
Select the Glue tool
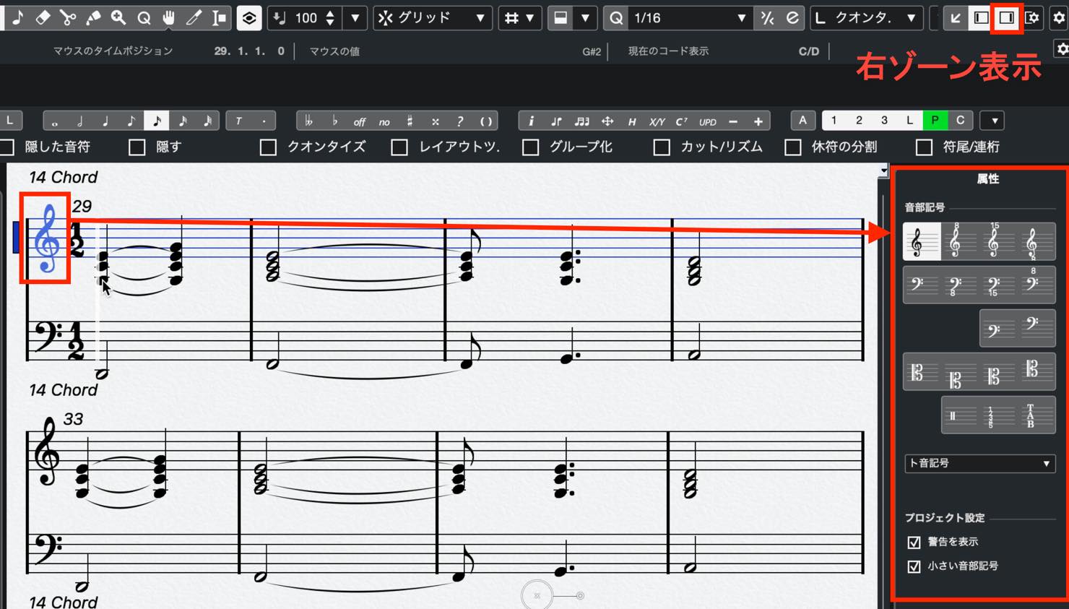click(x=93, y=17)
